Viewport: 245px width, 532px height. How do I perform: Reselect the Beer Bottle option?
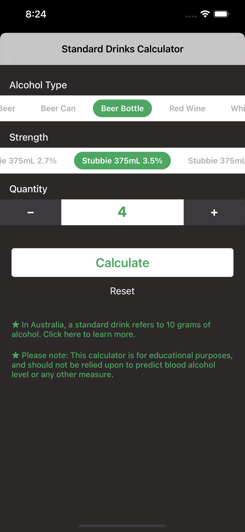122,109
